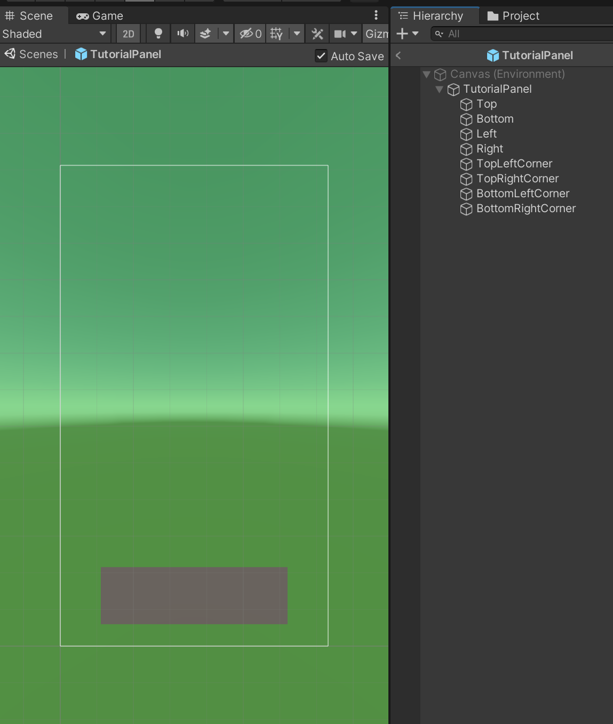Image resolution: width=613 pixels, height=724 pixels.
Task: Click the Scenes breadcrumb link
Action: point(38,54)
